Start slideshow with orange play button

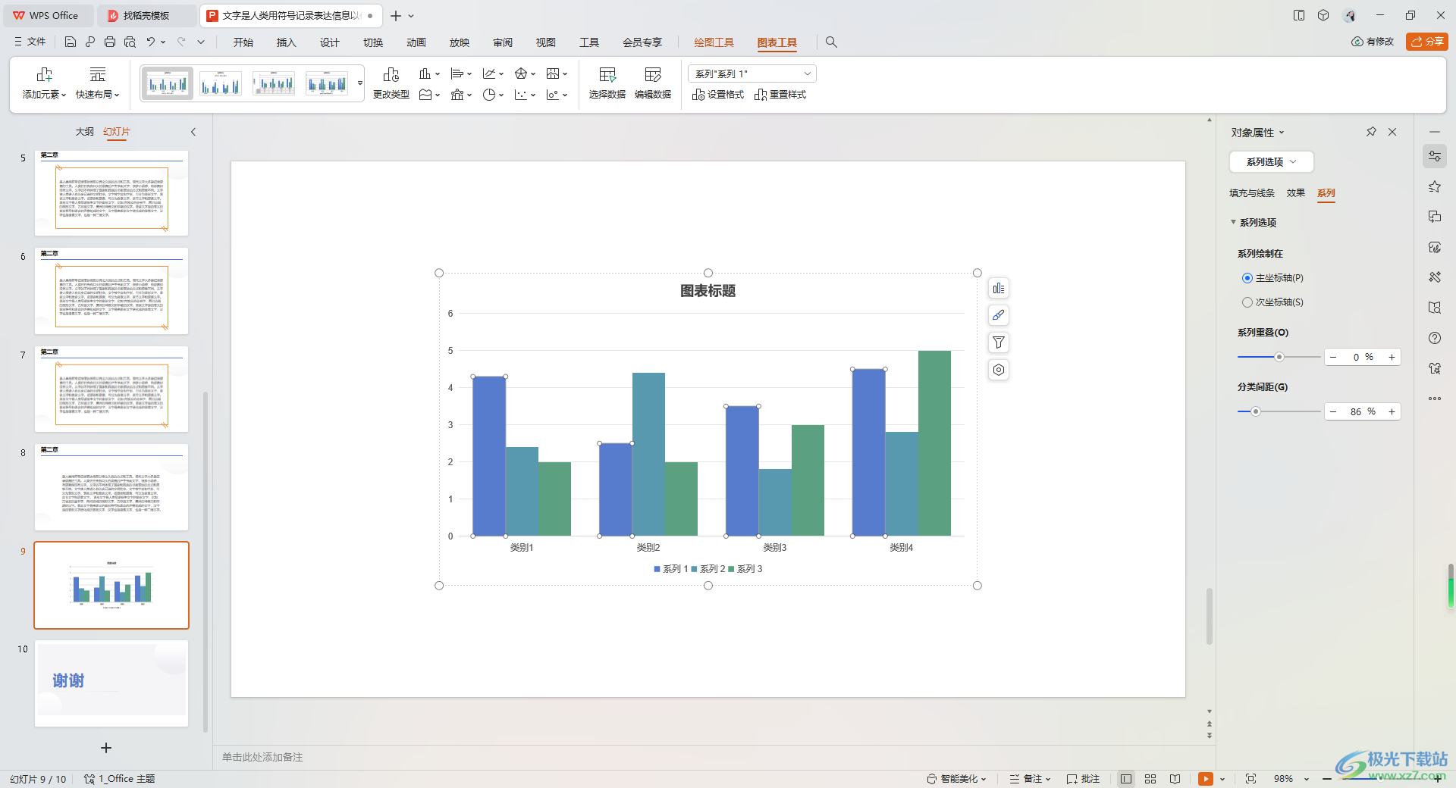(x=1206, y=779)
